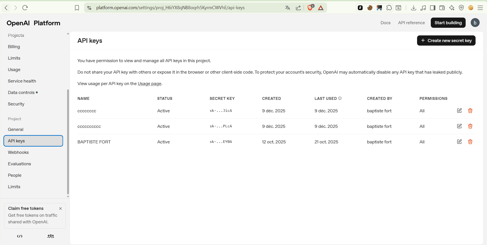Click the secret key sk-...PLcA
The height and width of the screenshot is (245, 487).
point(221,126)
